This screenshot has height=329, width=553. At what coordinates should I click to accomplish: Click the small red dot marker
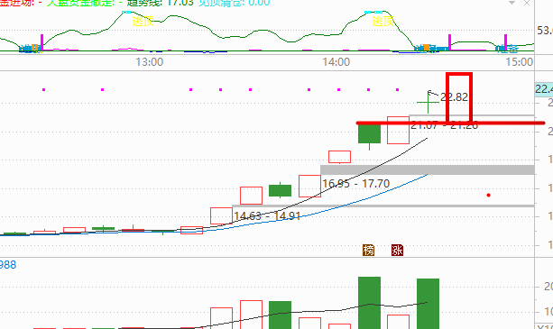[488, 195]
